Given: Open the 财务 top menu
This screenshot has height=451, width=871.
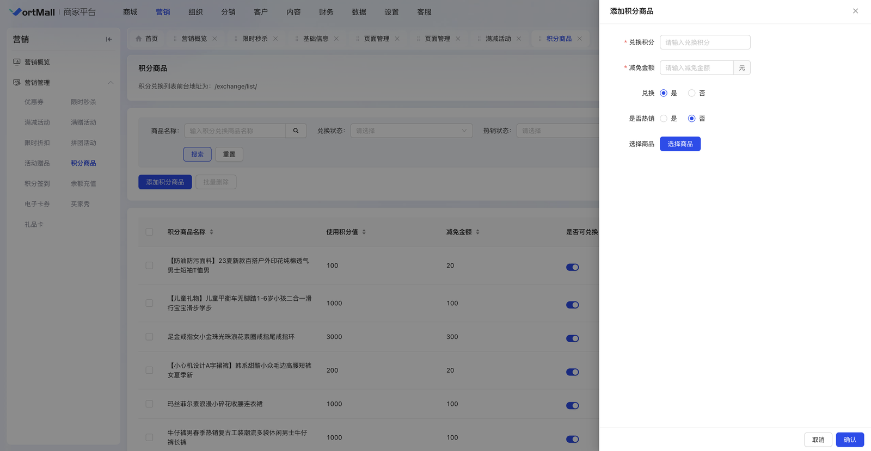Looking at the screenshot, I should 326,12.
